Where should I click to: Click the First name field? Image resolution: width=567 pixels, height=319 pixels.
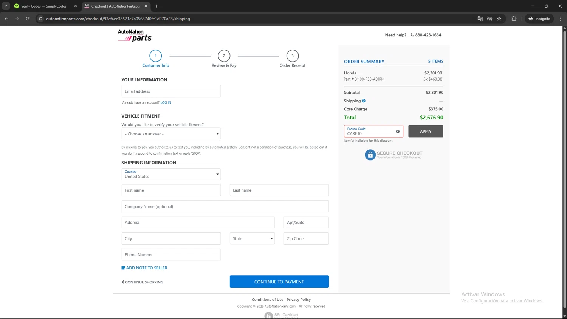171,190
